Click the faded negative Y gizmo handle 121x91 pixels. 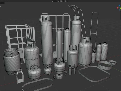click(x=118, y=7)
